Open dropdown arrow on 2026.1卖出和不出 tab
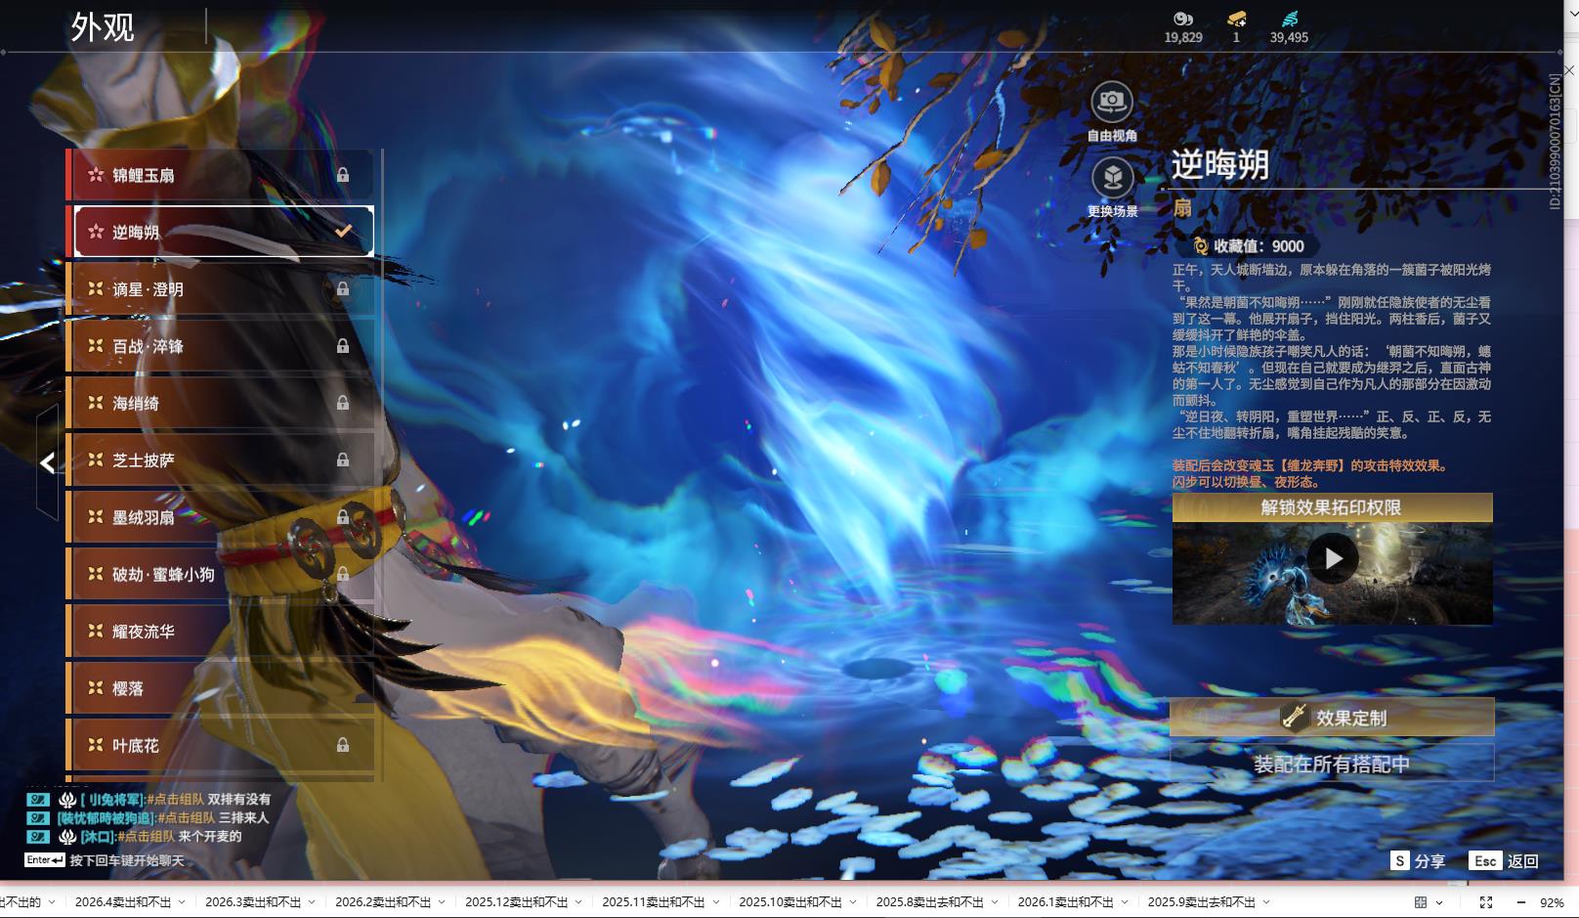Viewport: 1579px width, 918px height. 1125,902
